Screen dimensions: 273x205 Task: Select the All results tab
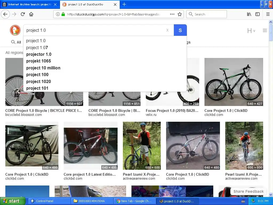(x=16, y=42)
